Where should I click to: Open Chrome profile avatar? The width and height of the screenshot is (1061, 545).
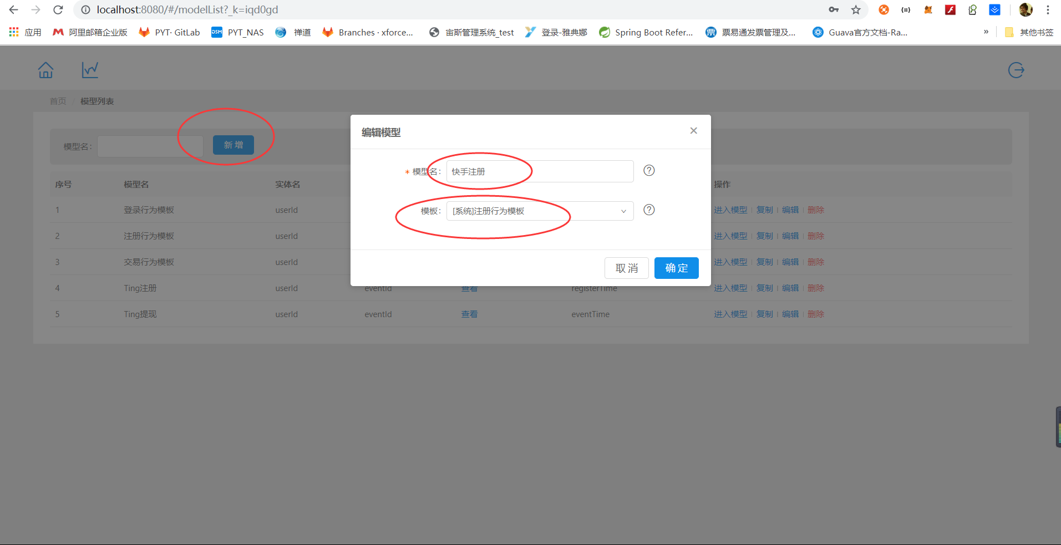pos(1026,10)
